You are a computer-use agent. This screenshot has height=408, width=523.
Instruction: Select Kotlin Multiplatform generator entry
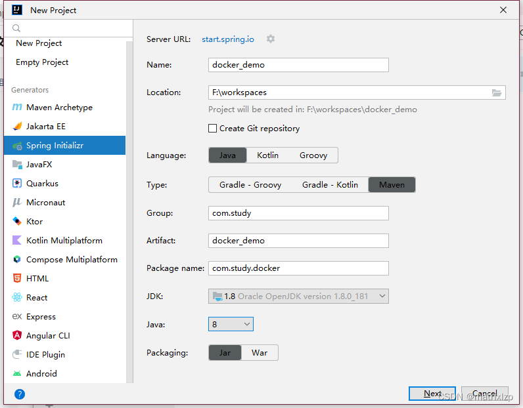(64, 241)
